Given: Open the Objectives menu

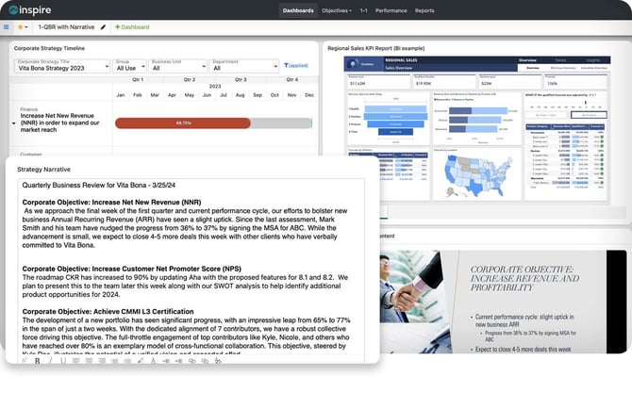Looking at the screenshot, I should (x=336, y=10).
